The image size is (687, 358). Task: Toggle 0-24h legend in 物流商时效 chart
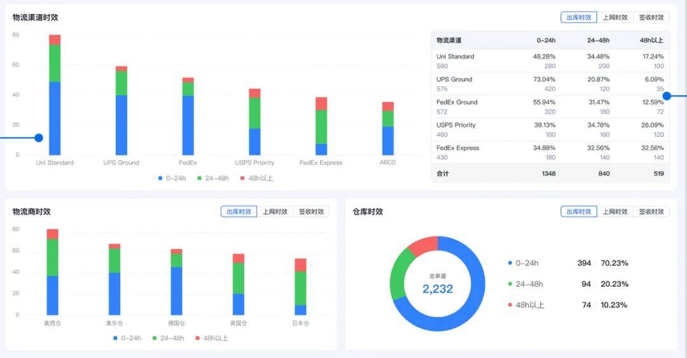pyautogui.click(x=127, y=338)
